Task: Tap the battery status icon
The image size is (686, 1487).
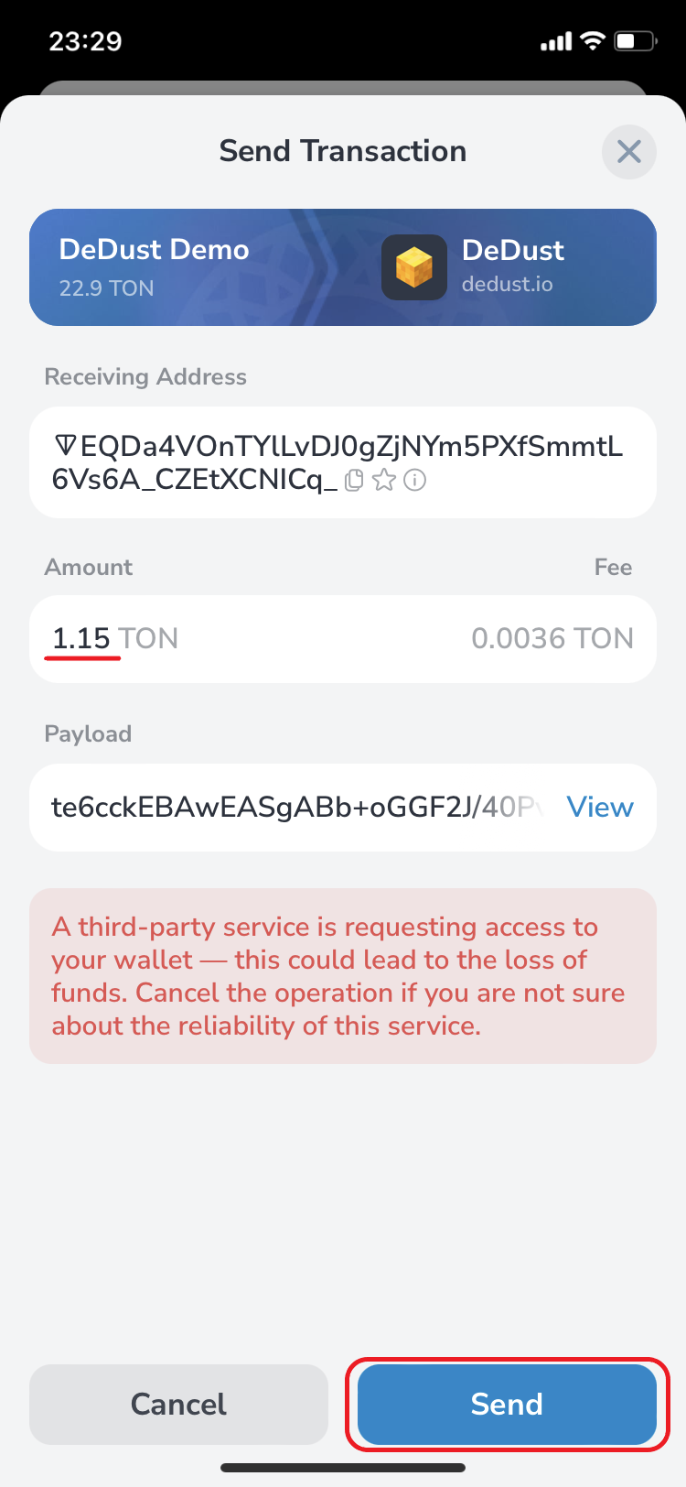Action: click(635, 40)
